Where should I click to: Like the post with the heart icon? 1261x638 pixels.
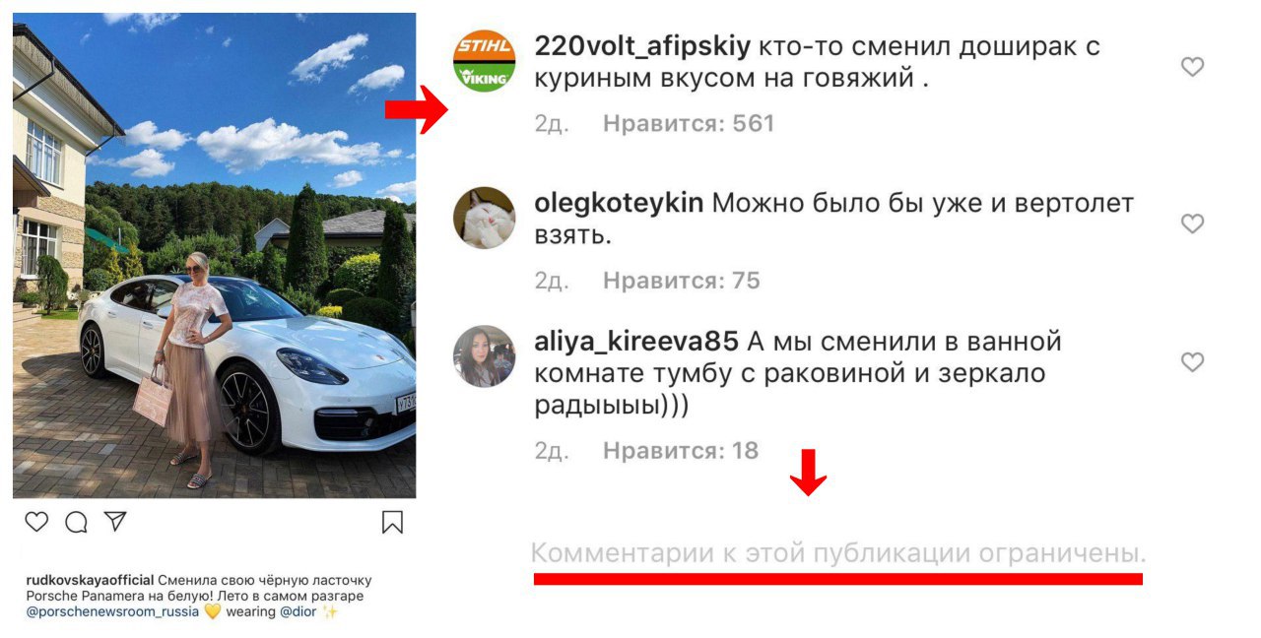coord(36,522)
